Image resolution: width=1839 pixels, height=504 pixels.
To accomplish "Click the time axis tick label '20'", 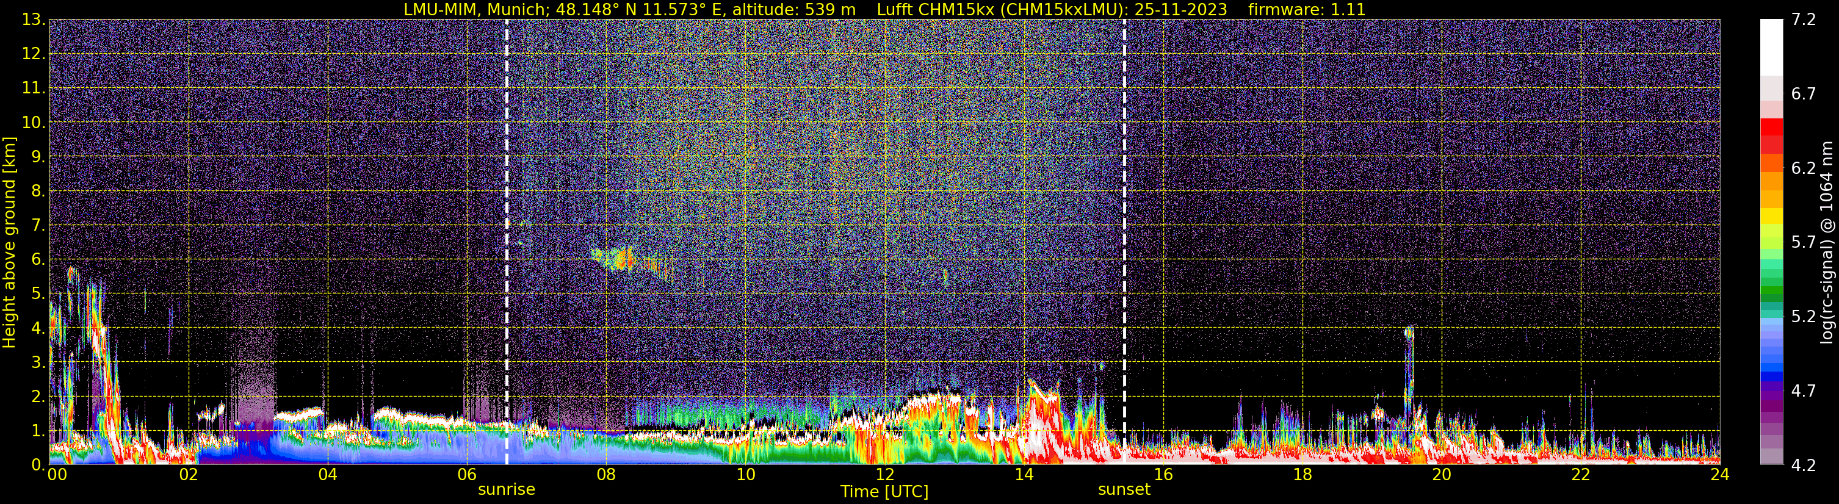I will coord(1442,475).
